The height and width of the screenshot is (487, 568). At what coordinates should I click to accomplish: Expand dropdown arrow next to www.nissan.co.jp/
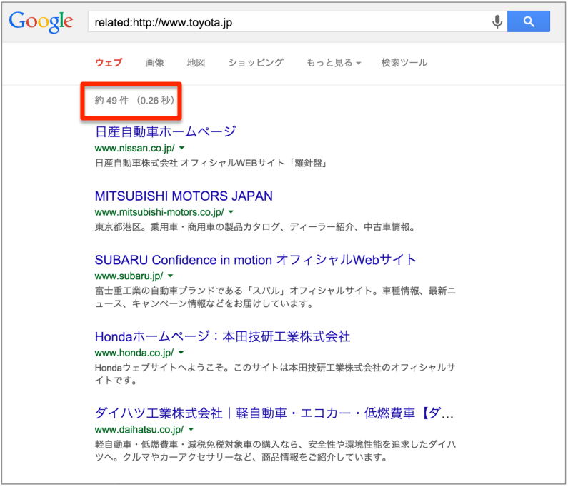tap(182, 148)
